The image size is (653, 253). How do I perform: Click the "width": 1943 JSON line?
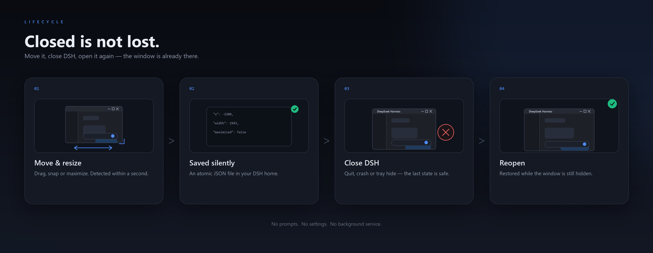point(226,123)
